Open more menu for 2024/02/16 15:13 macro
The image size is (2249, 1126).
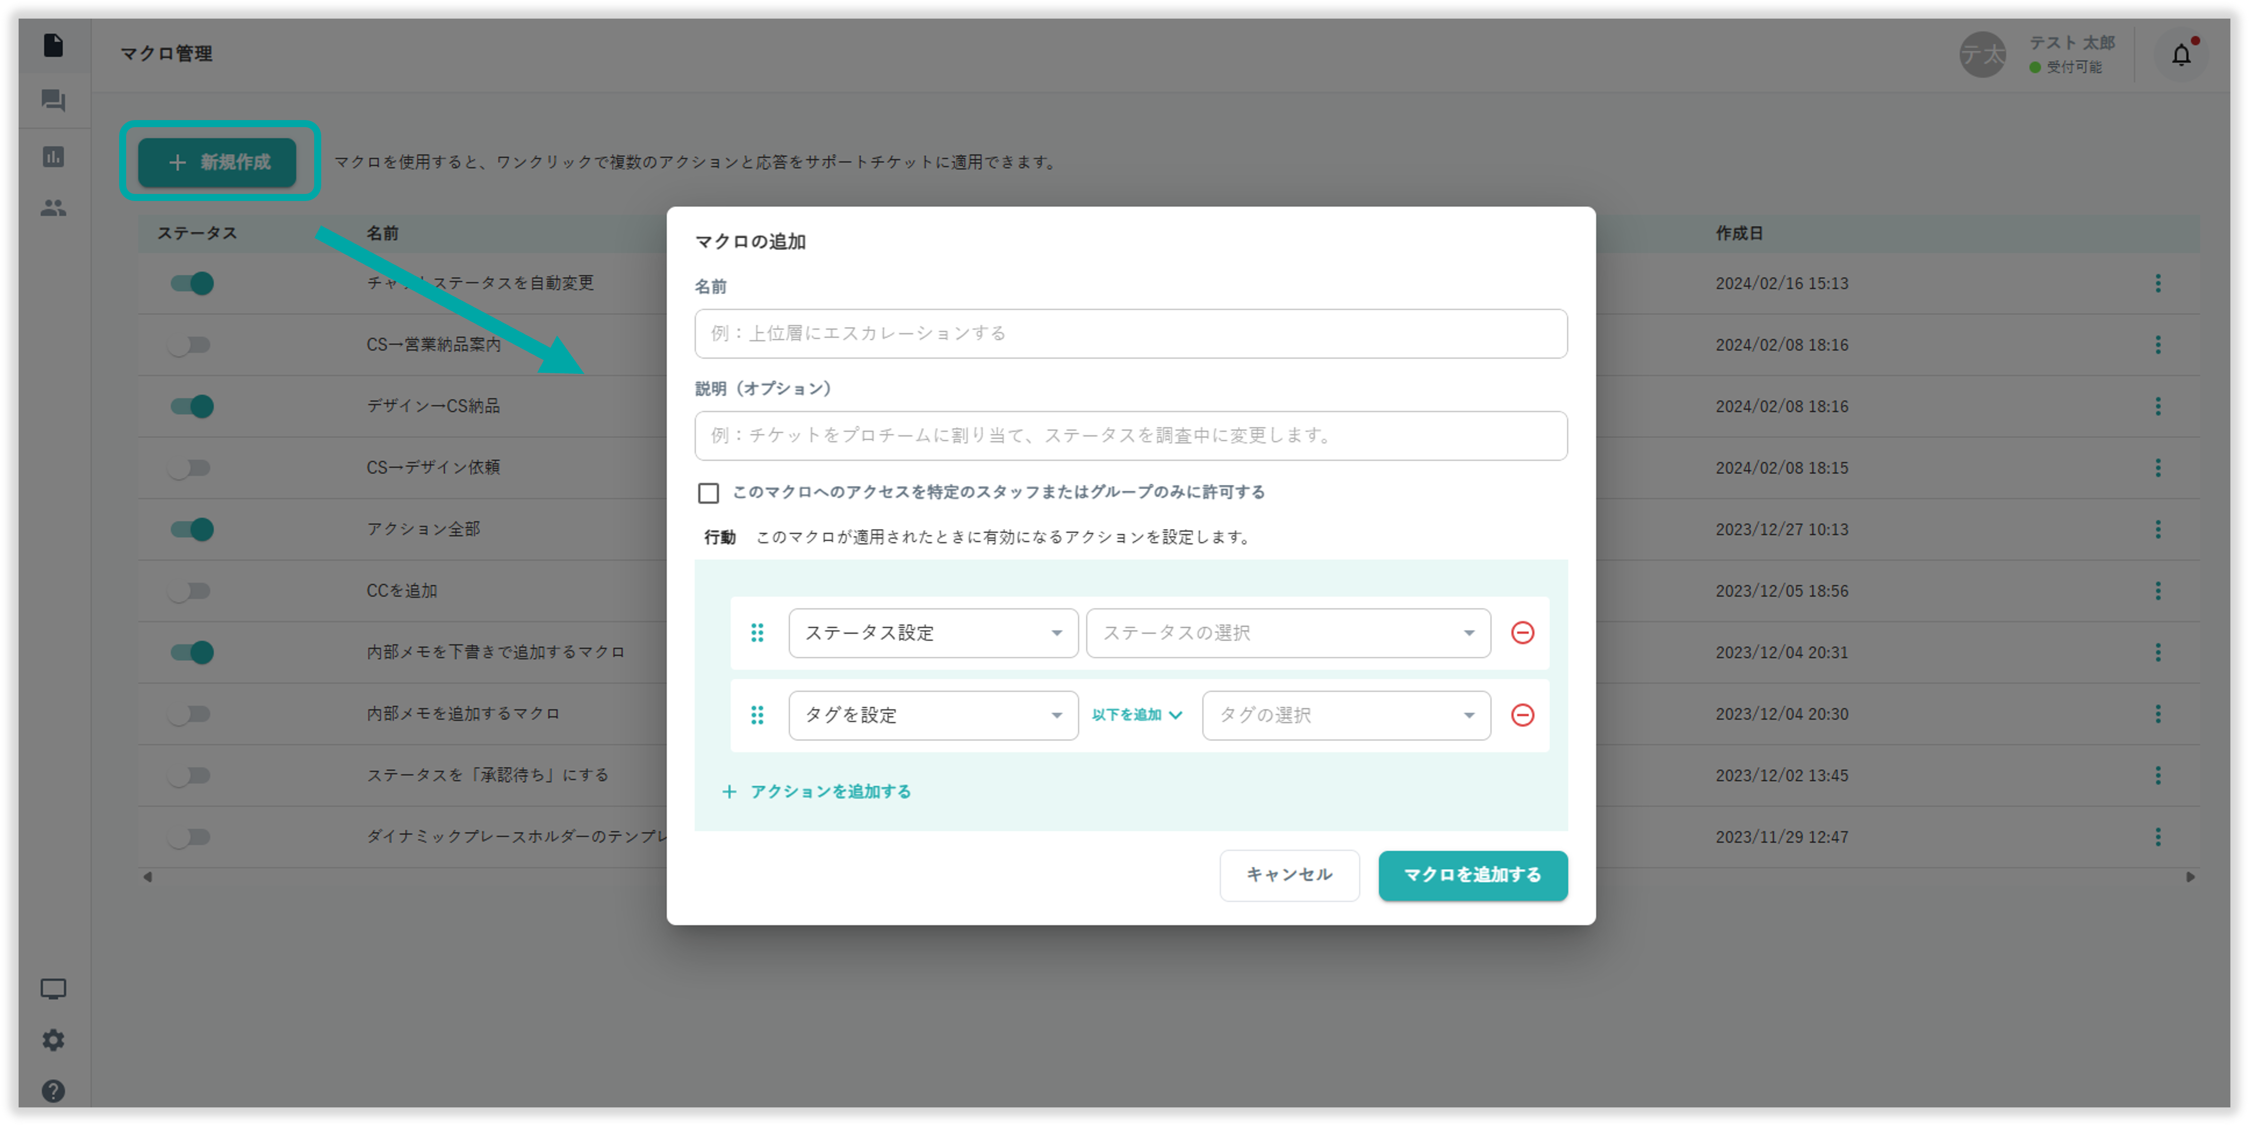pos(2158,283)
